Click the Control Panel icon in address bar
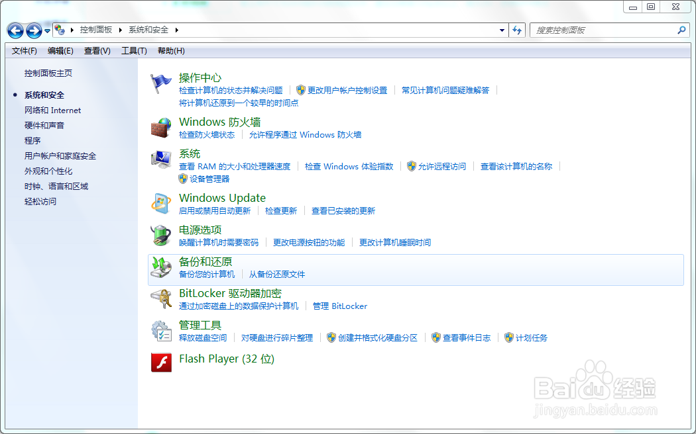Viewport: 696px width, 434px height. (x=60, y=30)
